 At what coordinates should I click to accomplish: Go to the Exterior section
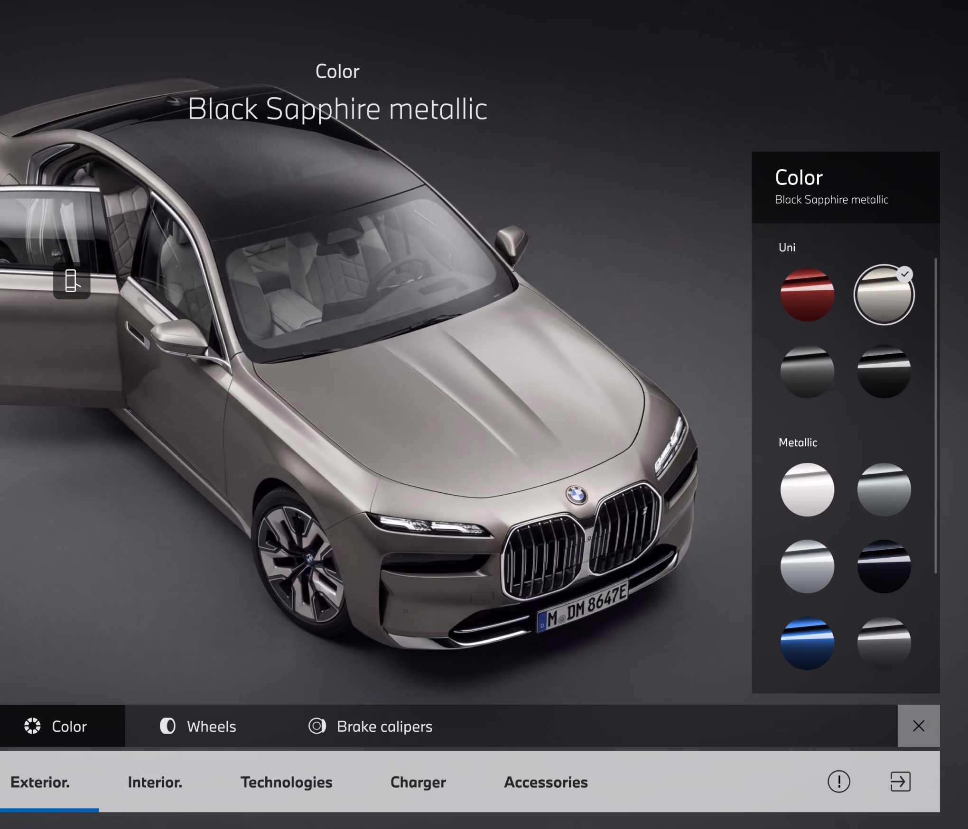tap(40, 782)
